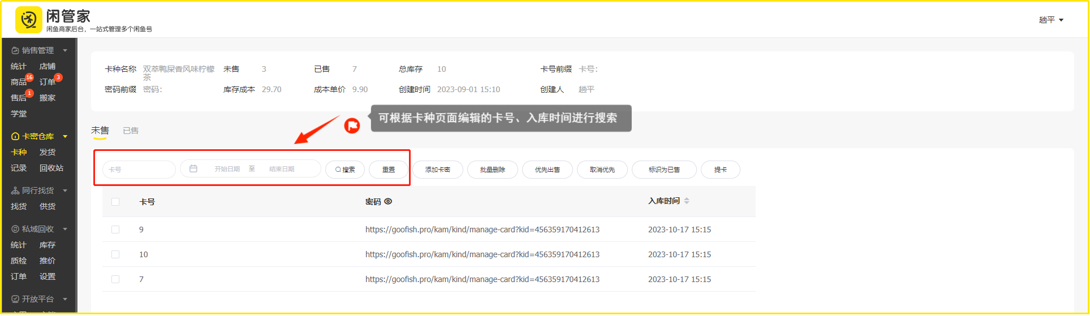Click the 搜索 search button

345,170
